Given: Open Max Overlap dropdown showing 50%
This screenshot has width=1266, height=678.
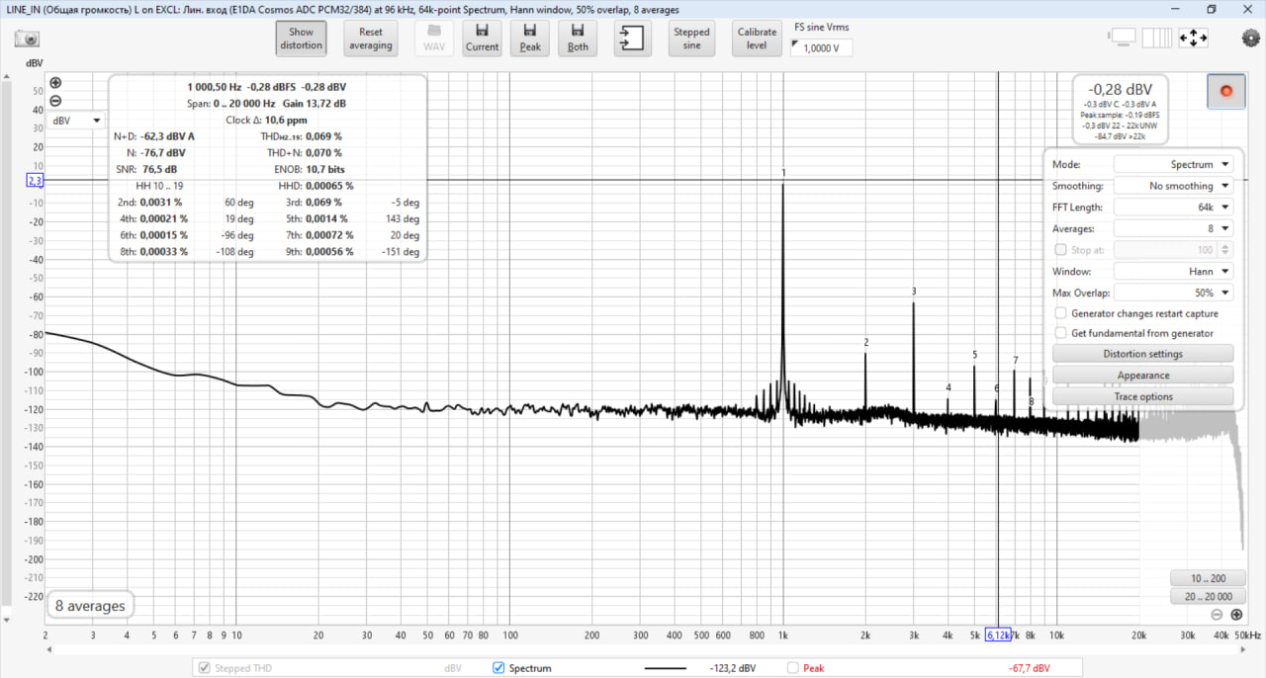Looking at the screenshot, I should (x=1173, y=293).
